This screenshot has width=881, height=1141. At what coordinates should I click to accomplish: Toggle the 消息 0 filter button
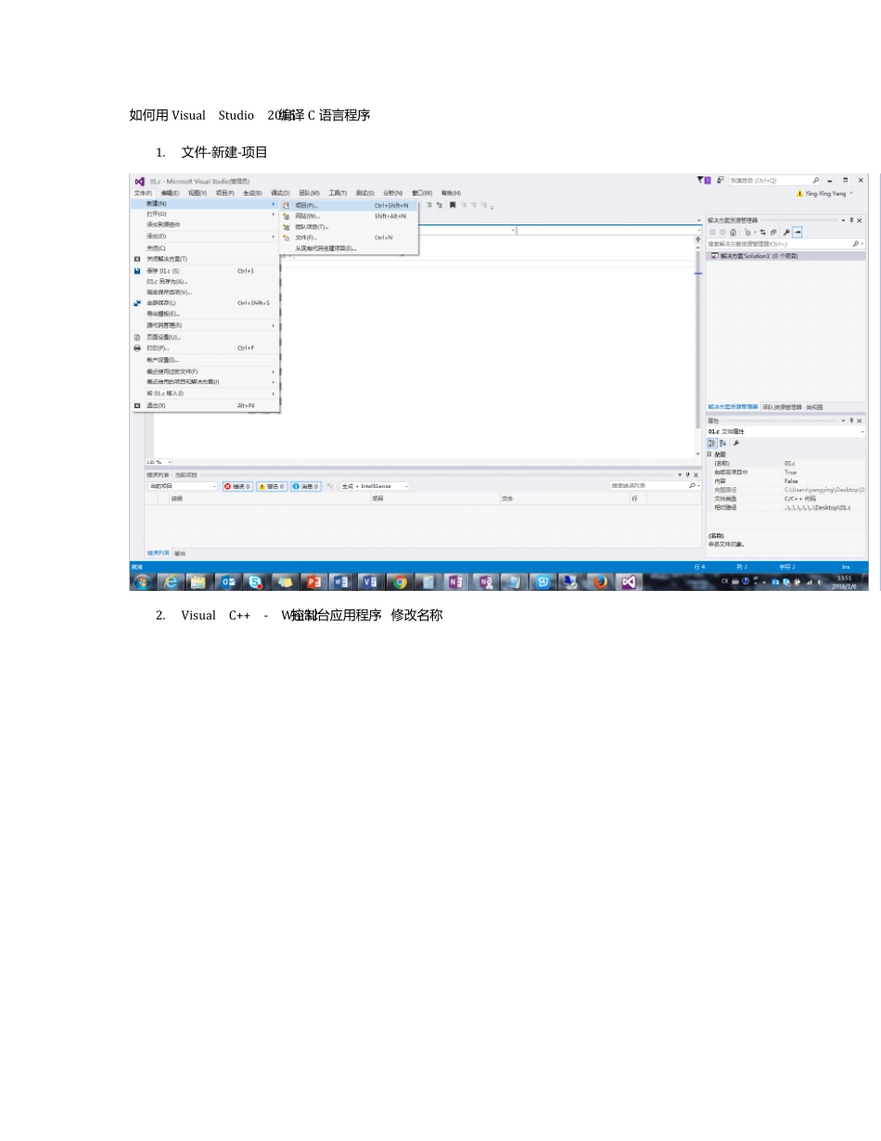click(x=306, y=486)
